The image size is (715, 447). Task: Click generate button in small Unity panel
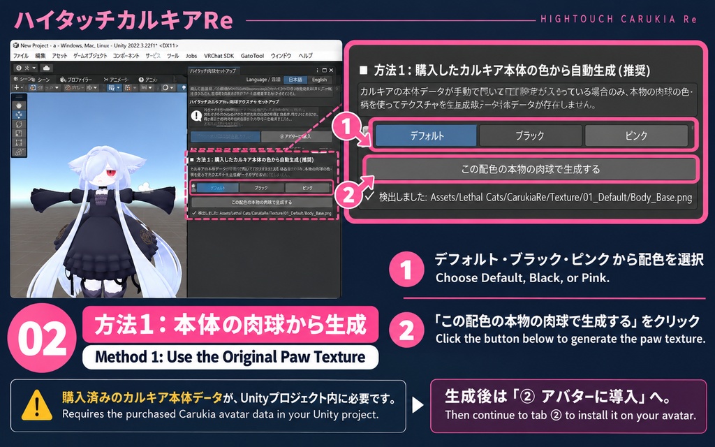coord(261,202)
